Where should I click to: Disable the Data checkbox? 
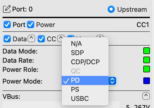click(7, 39)
